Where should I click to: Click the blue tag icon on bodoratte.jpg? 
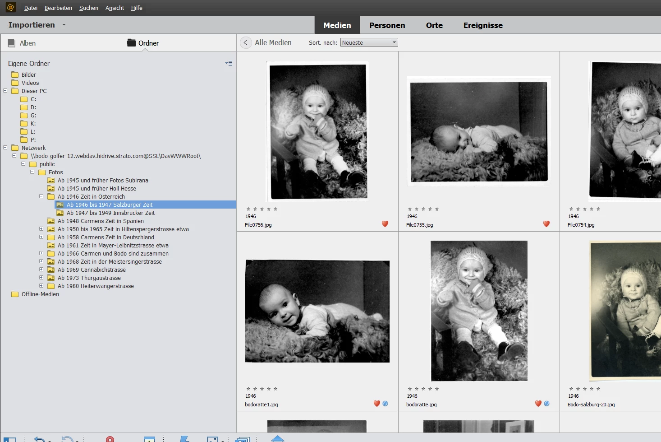click(x=547, y=404)
